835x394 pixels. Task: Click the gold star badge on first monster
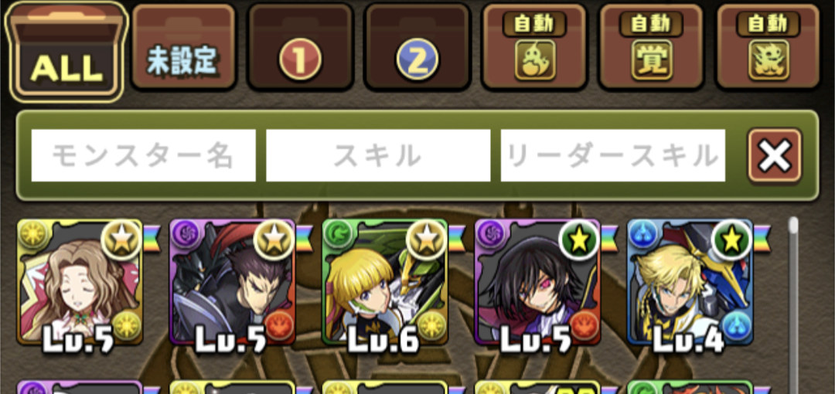[x=121, y=240]
